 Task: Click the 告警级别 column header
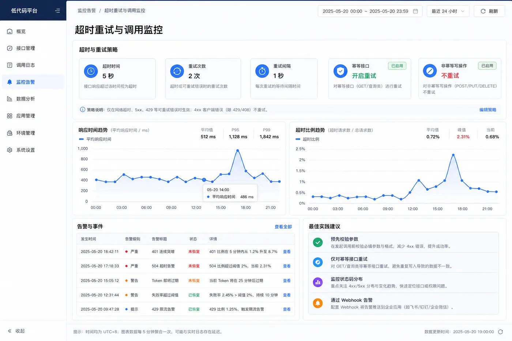tap(133, 239)
